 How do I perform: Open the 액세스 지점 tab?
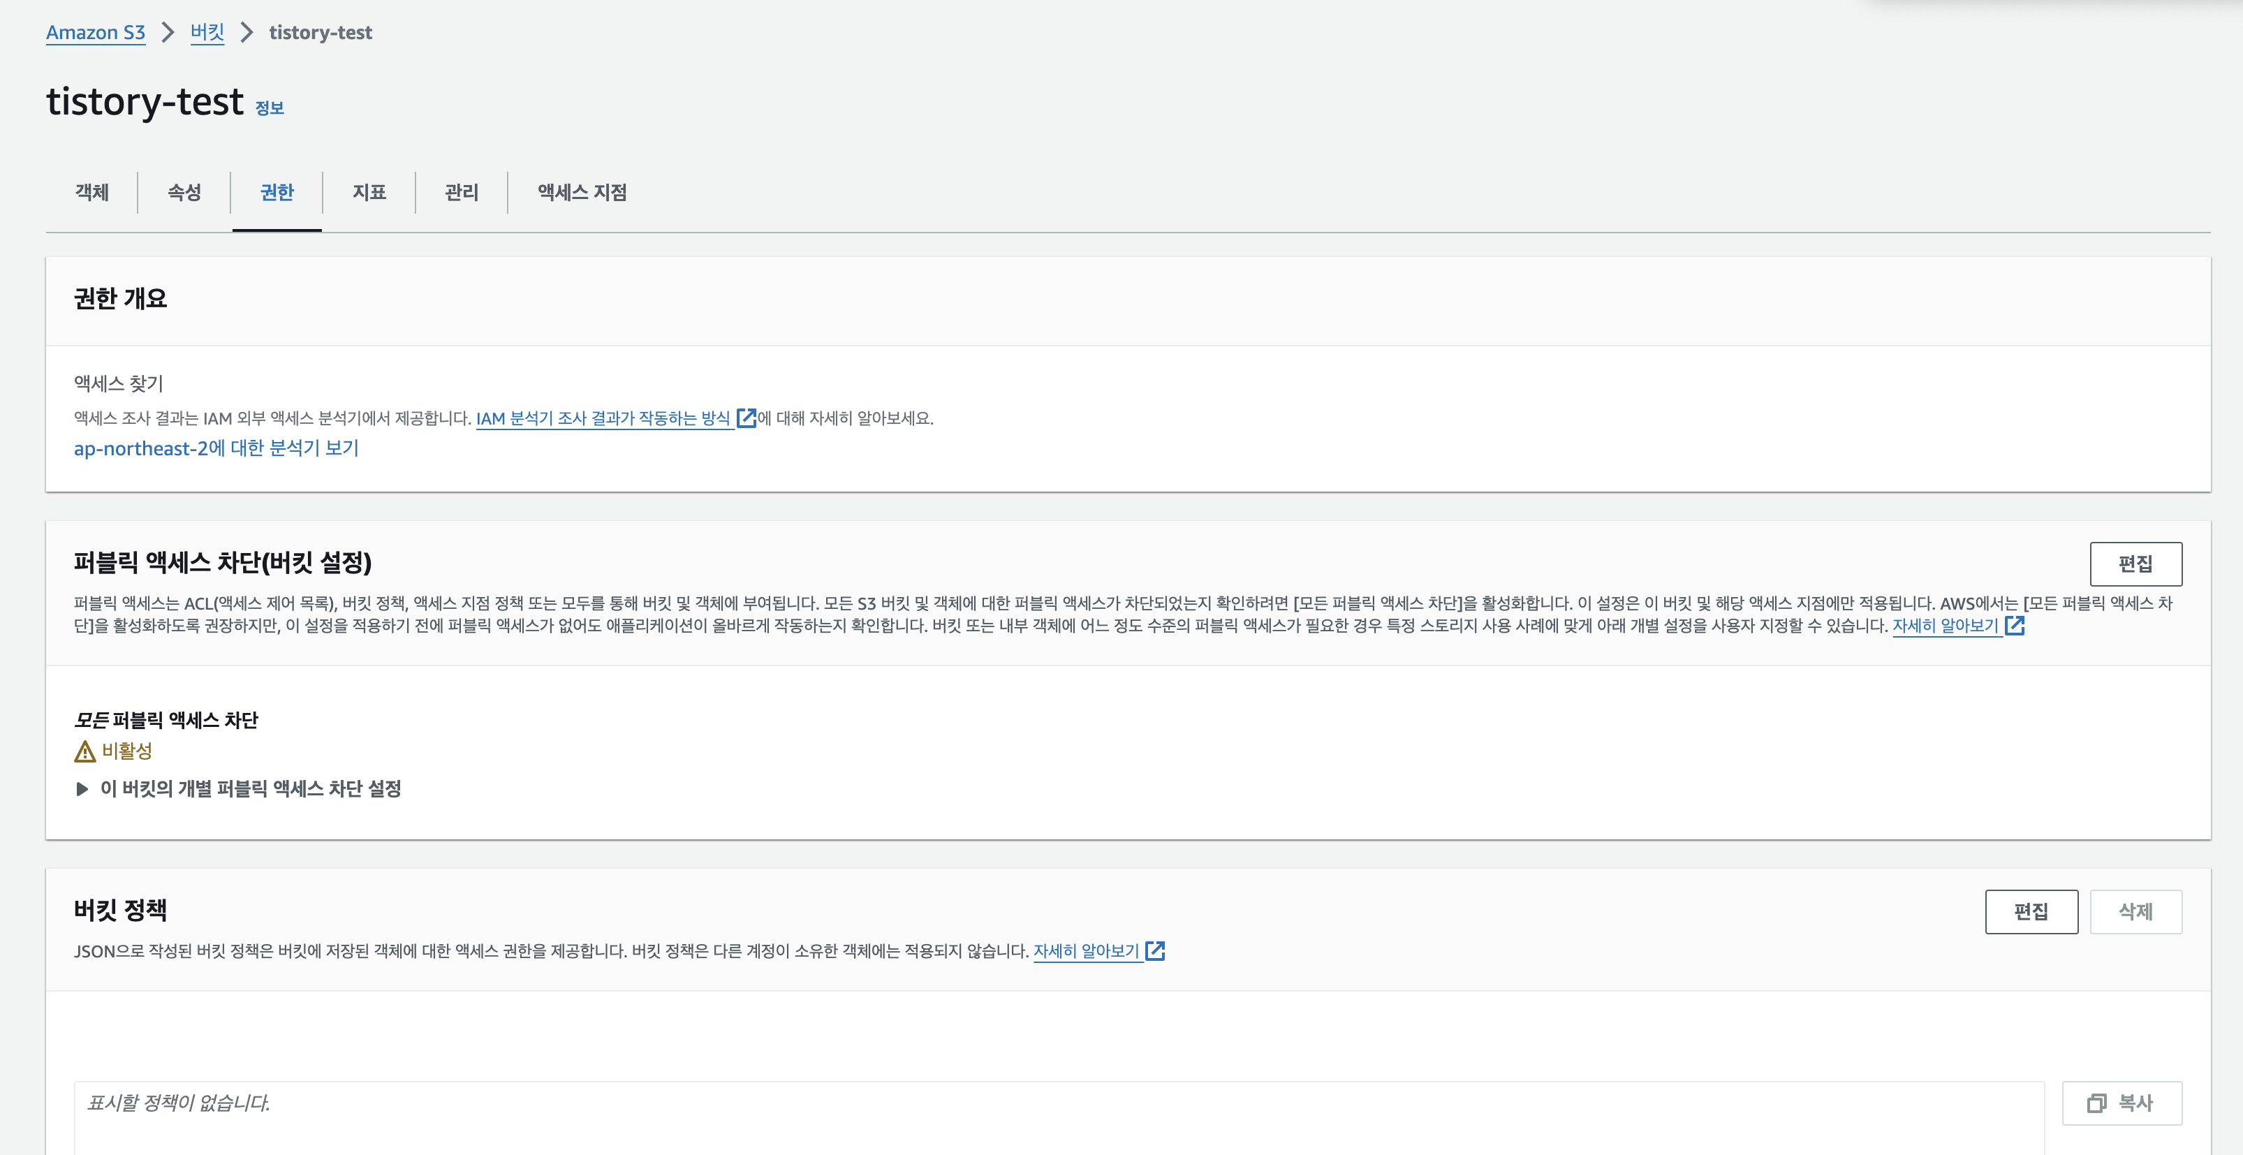click(x=582, y=193)
